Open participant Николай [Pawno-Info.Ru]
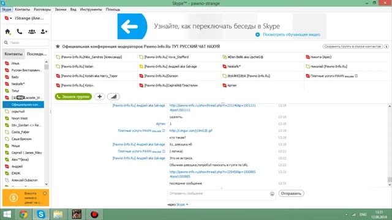This screenshot has height=220, width=392. [329, 67]
